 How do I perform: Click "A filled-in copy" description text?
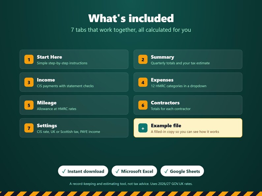[x=185, y=132]
